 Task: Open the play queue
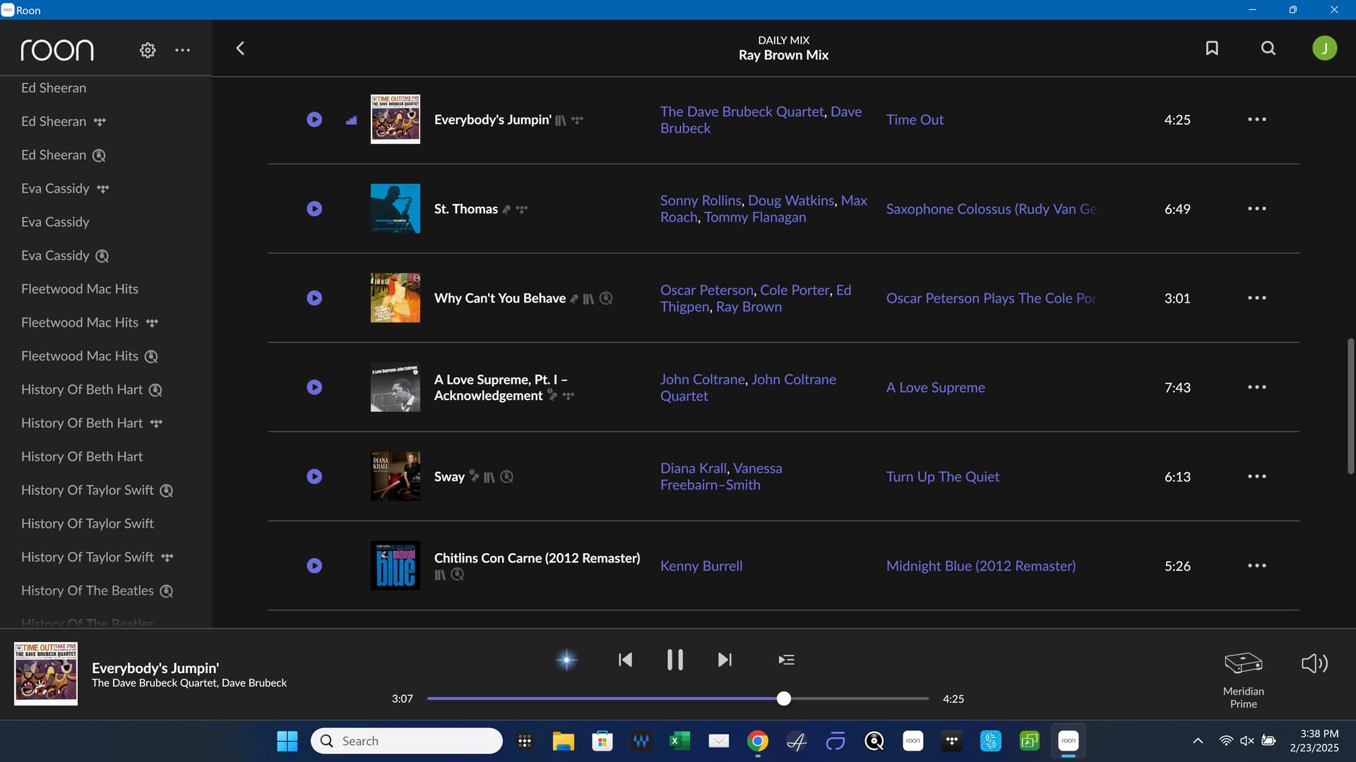point(786,660)
